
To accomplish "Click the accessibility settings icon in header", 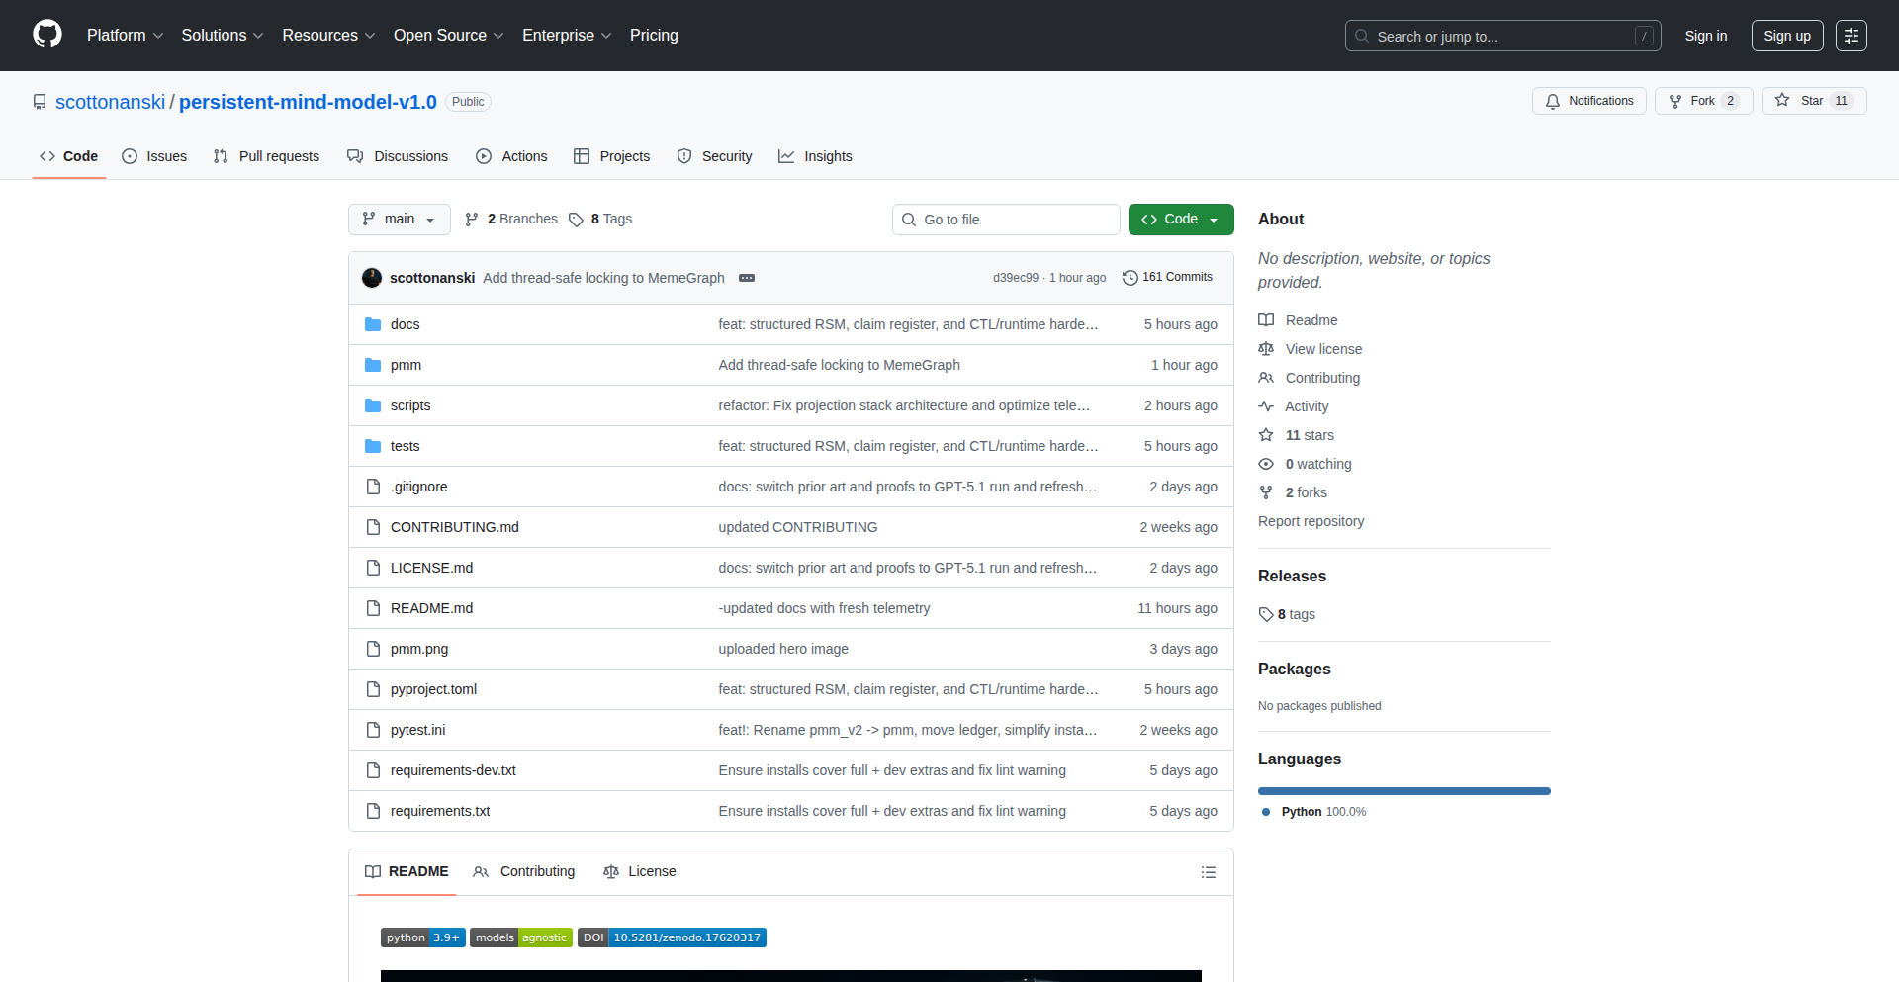I will (1851, 36).
